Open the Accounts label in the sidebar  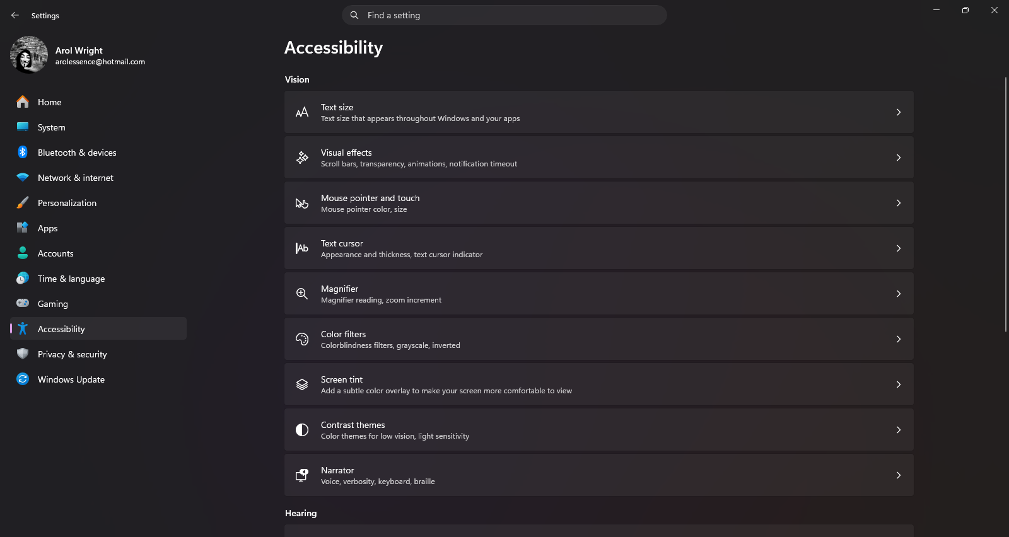tap(55, 253)
